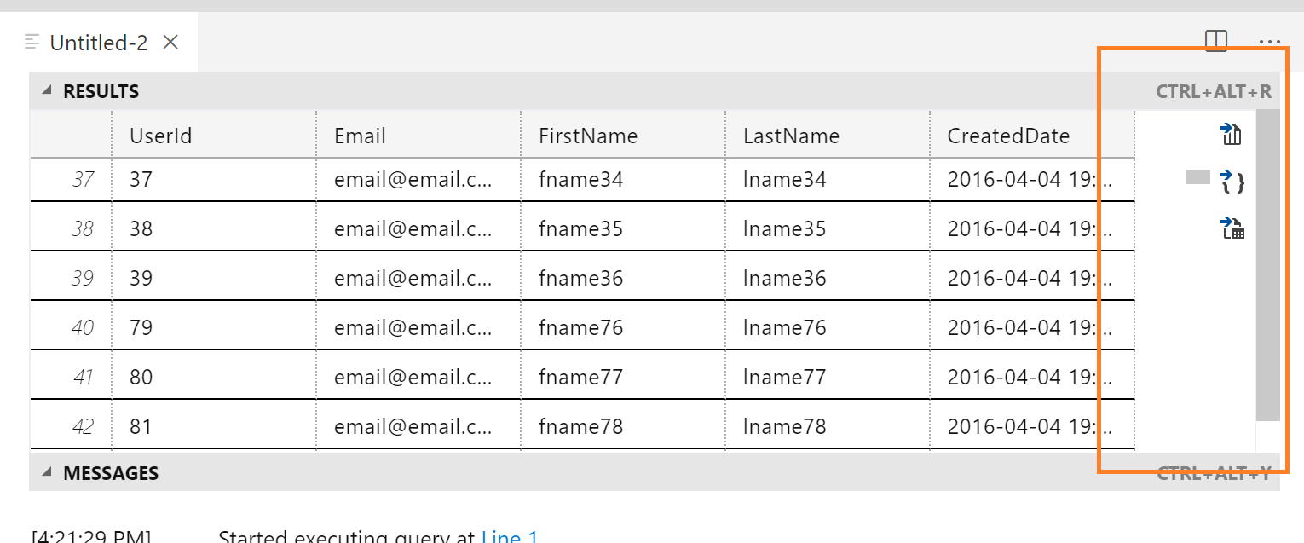Screen dimensions: 1304x543
Task: Sort results by the Email column header
Action: tap(361, 135)
